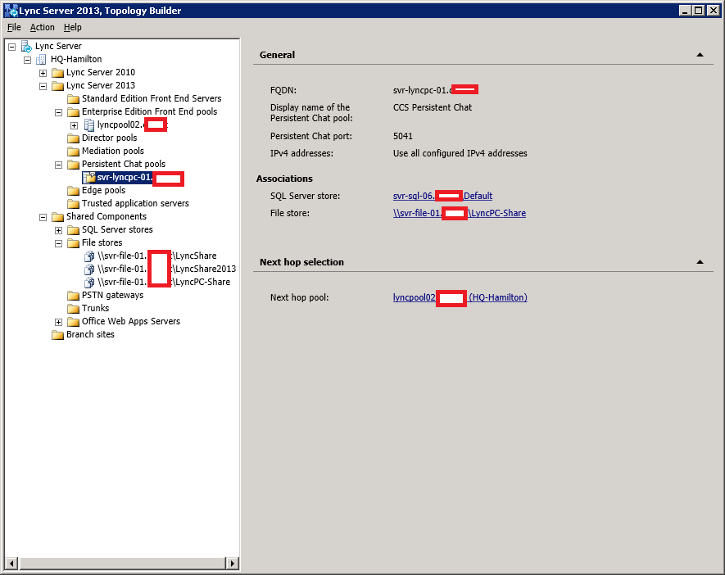Click the Shared Components folder icon
The width and height of the screenshot is (725, 575).
coord(58,217)
